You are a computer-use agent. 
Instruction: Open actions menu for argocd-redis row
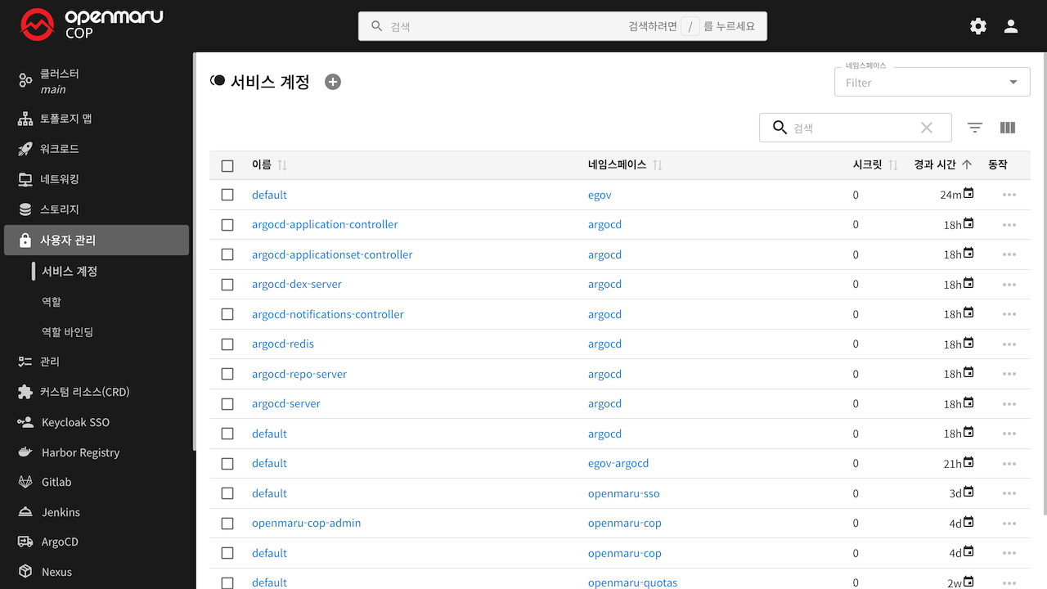pos(1009,344)
